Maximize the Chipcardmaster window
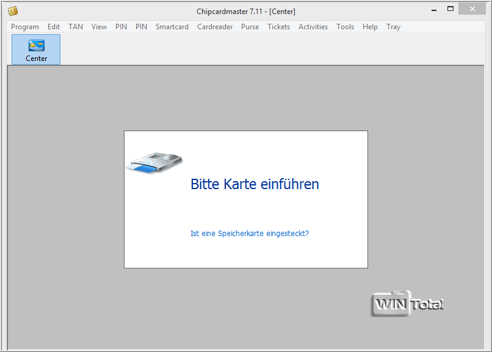 coord(450,9)
